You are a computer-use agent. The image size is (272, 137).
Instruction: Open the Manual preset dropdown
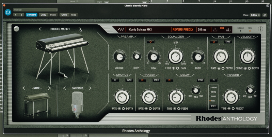[35, 10]
